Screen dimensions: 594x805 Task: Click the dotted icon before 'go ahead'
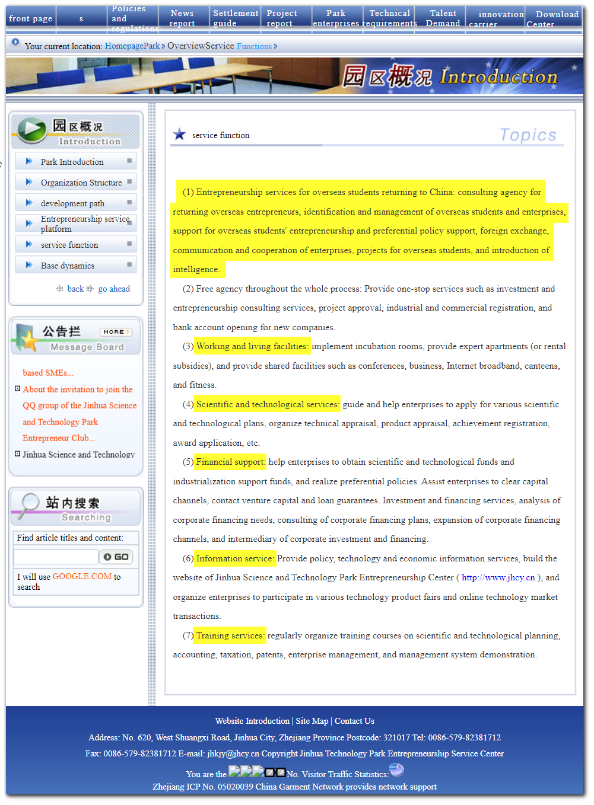[90, 289]
